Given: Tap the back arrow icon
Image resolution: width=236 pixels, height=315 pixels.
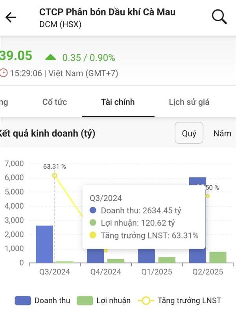Looking at the screenshot, I should click(x=11, y=17).
